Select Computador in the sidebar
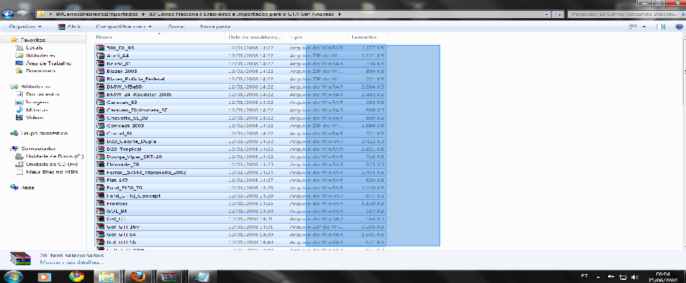This screenshot has height=283, width=686. point(37,149)
